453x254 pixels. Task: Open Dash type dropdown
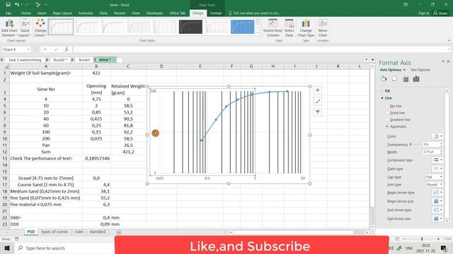click(437, 169)
